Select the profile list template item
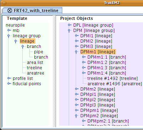This screenshot has width=143, height=130. coord(23,78)
